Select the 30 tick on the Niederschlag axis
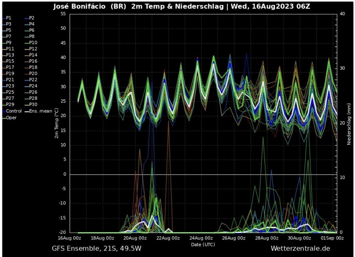The height and width of the screenshot is (257, 355). (x=342, y=69)
